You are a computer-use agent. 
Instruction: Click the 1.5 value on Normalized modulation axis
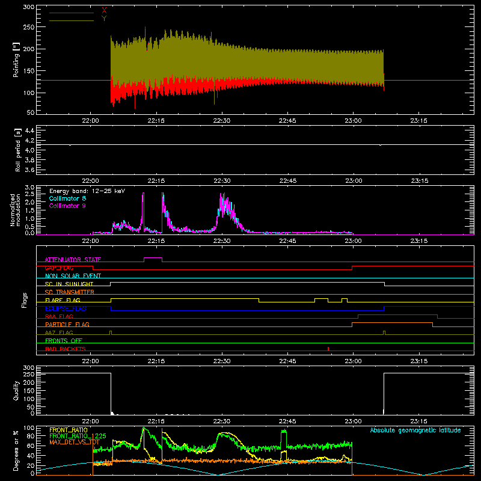pos(29,211)
